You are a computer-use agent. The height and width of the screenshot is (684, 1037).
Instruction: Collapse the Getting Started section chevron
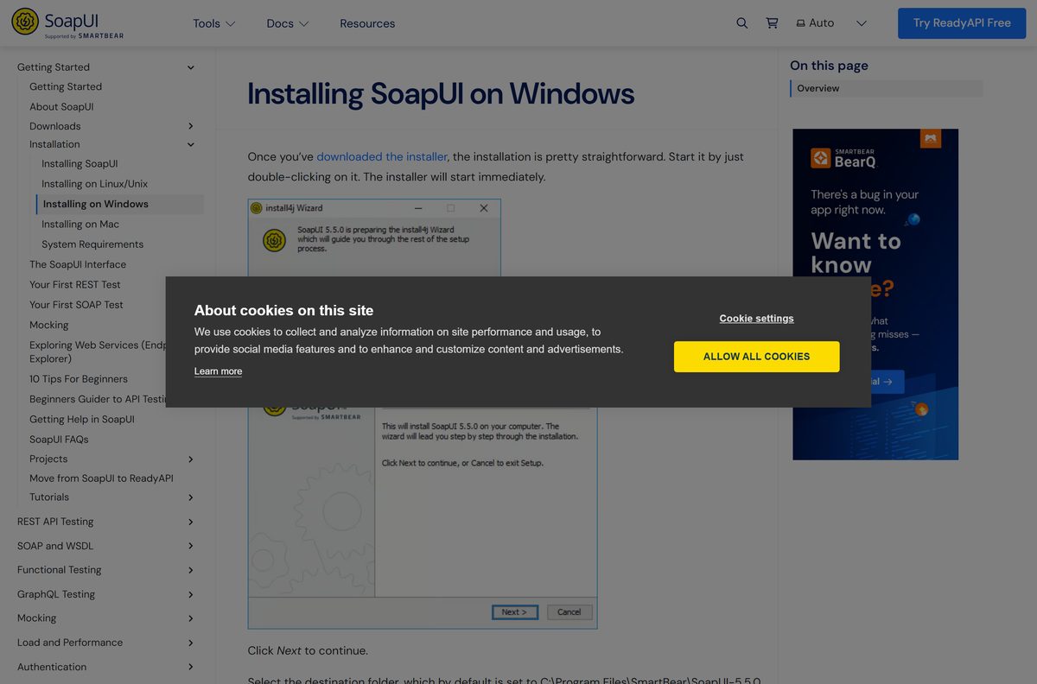[x=191, y=67]
